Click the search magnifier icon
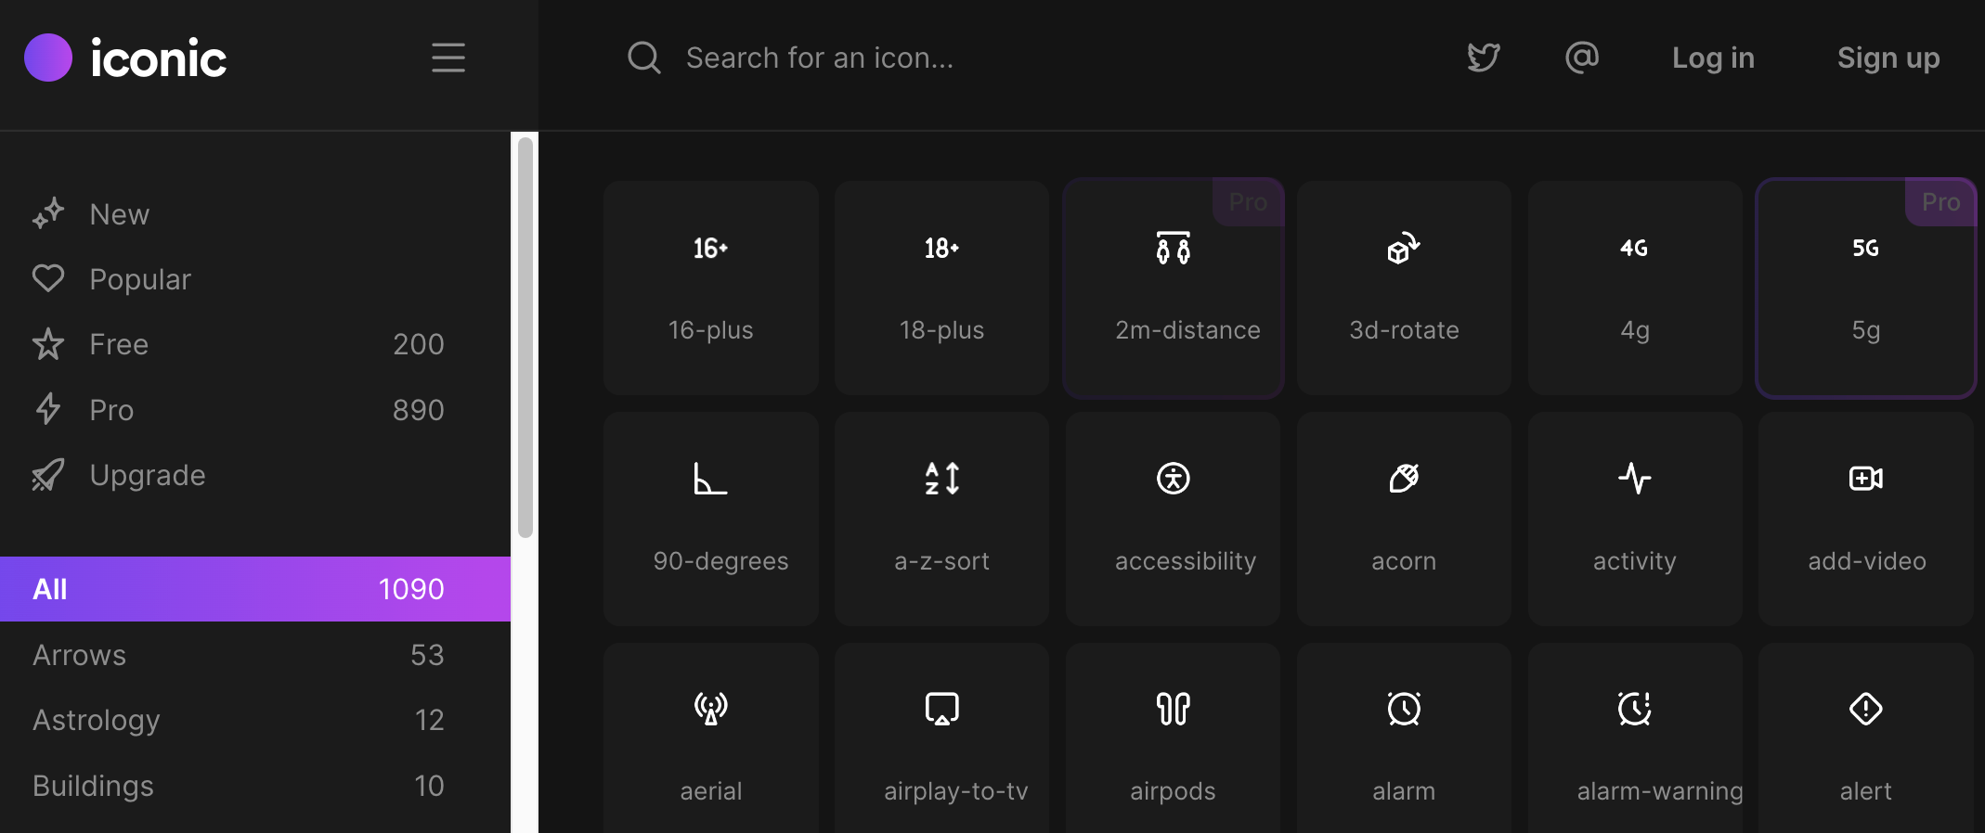 click(643, 58)
